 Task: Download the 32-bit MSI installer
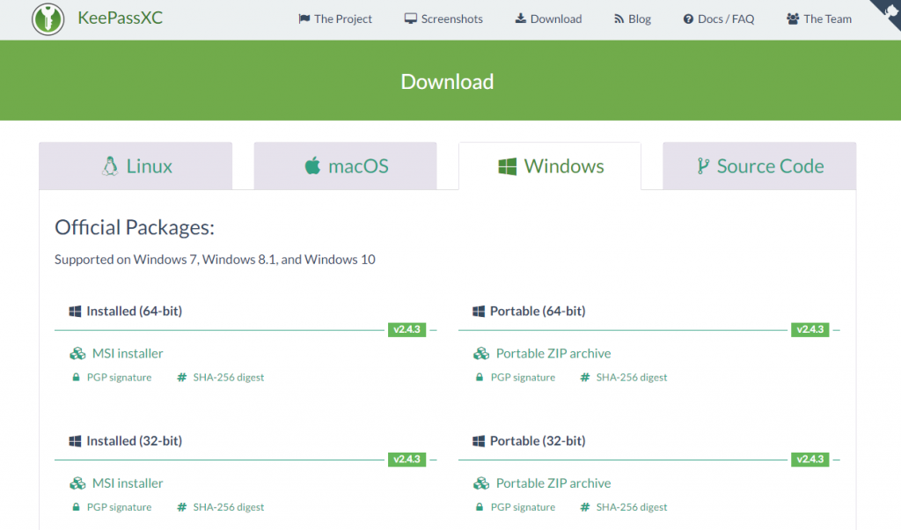128,483
